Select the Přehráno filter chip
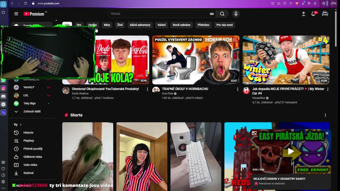The width and height of the screenshot is (340, 191). click(x=203, y=25)
